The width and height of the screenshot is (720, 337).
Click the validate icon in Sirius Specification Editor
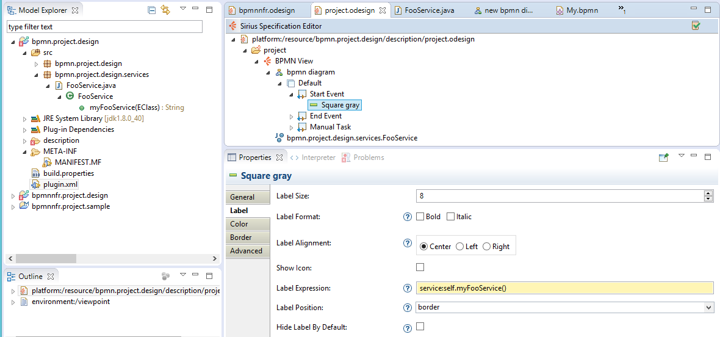(x=696, y=26)
